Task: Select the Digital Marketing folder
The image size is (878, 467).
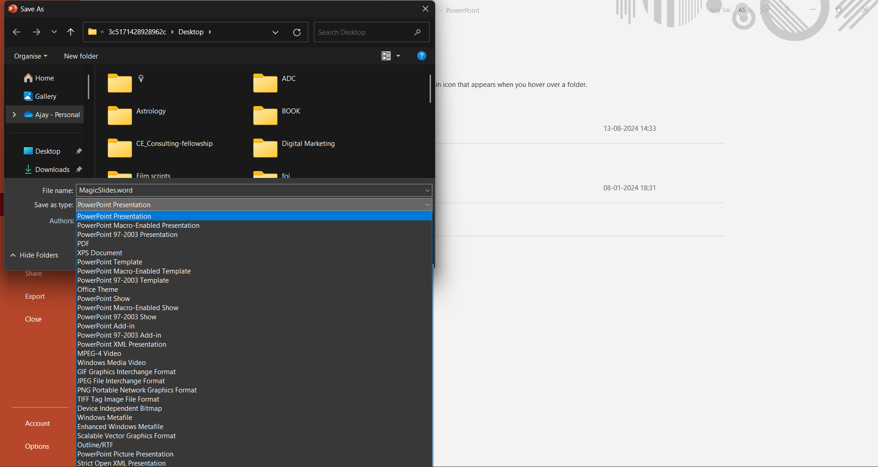Action: pos(294,147)
